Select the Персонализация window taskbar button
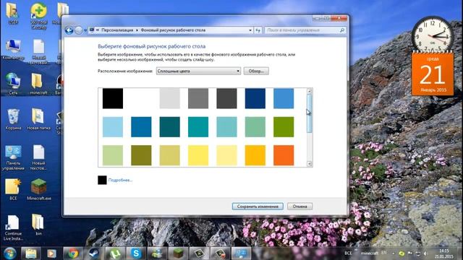The image size is (463, 260). tap(241, 253)
